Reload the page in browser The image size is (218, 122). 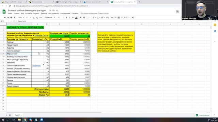coord(10,6)
